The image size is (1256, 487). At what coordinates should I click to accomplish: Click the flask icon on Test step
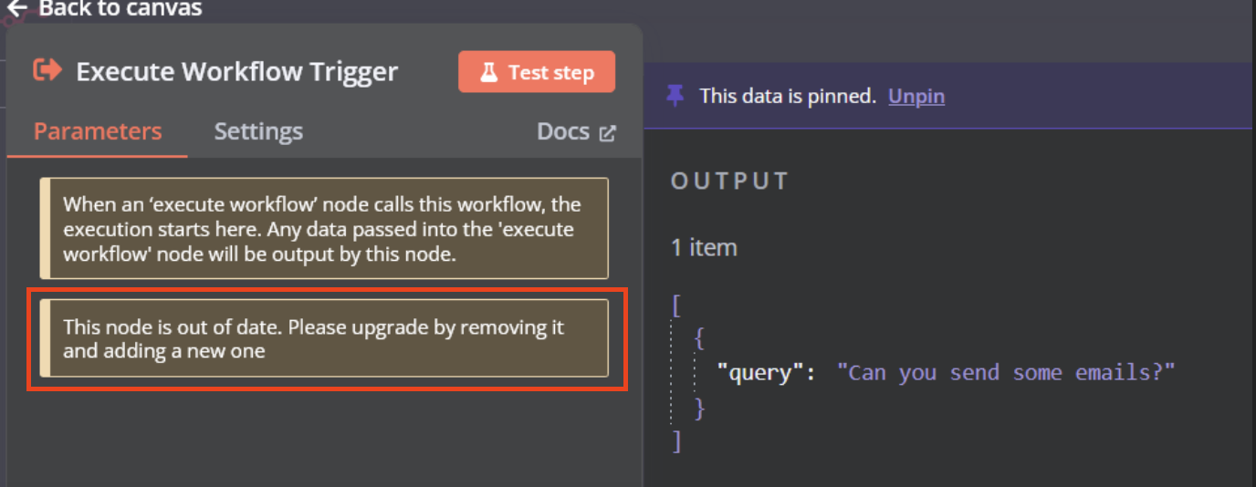click(x=488, y=73)
